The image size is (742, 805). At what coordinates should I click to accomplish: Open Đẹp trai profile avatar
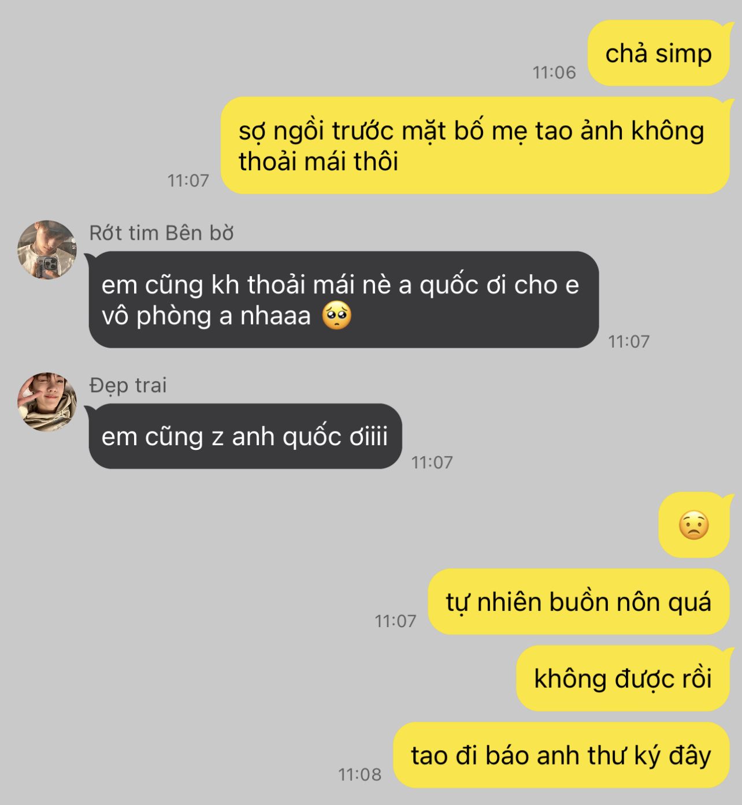(x=47, y=402)
